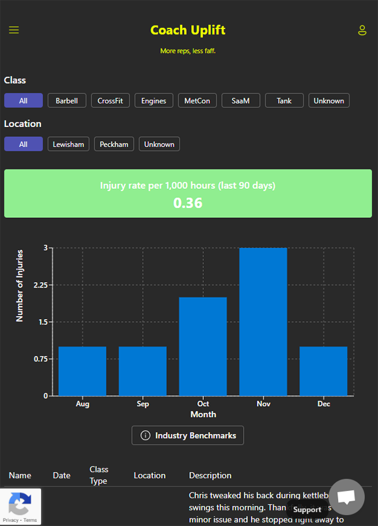Click the Chris tweaked his back description
Screen dimensions: 378x526
point(266,508)
